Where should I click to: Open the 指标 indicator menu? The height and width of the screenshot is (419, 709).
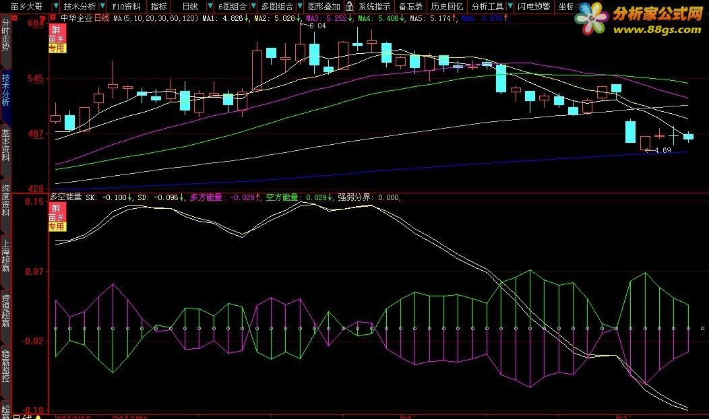158,6
